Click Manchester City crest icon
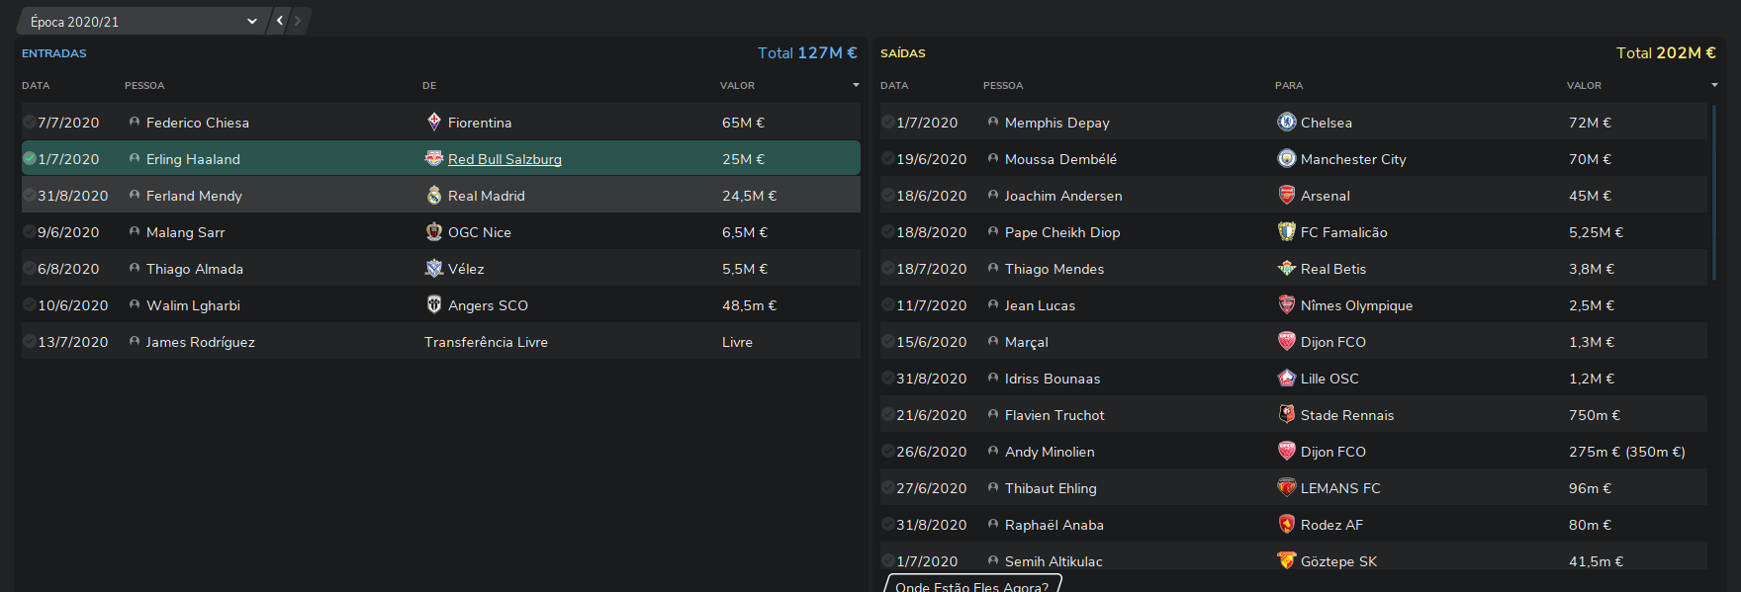 [1286, 158]
